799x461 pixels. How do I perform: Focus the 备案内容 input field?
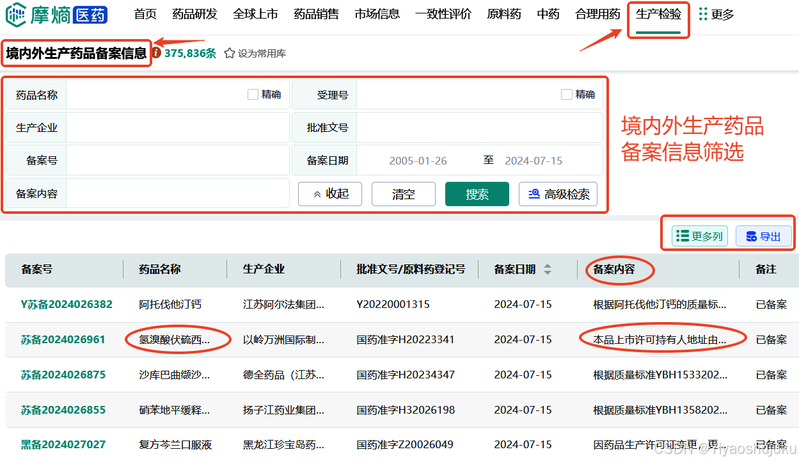tap(178, 193)
